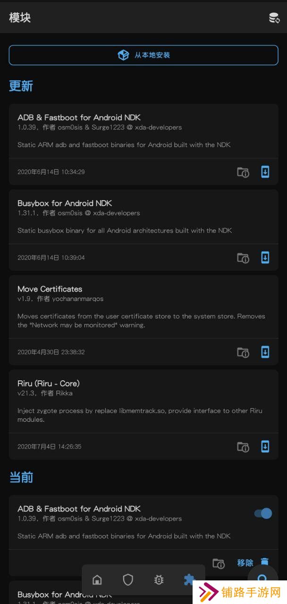
Task: Disable installed ADB & Fastboot module switch
Action: click(263, 513)
